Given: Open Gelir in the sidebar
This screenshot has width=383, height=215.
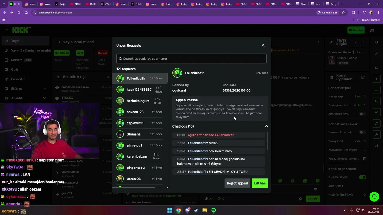Looking at the screenshot, I should [25, 70].
